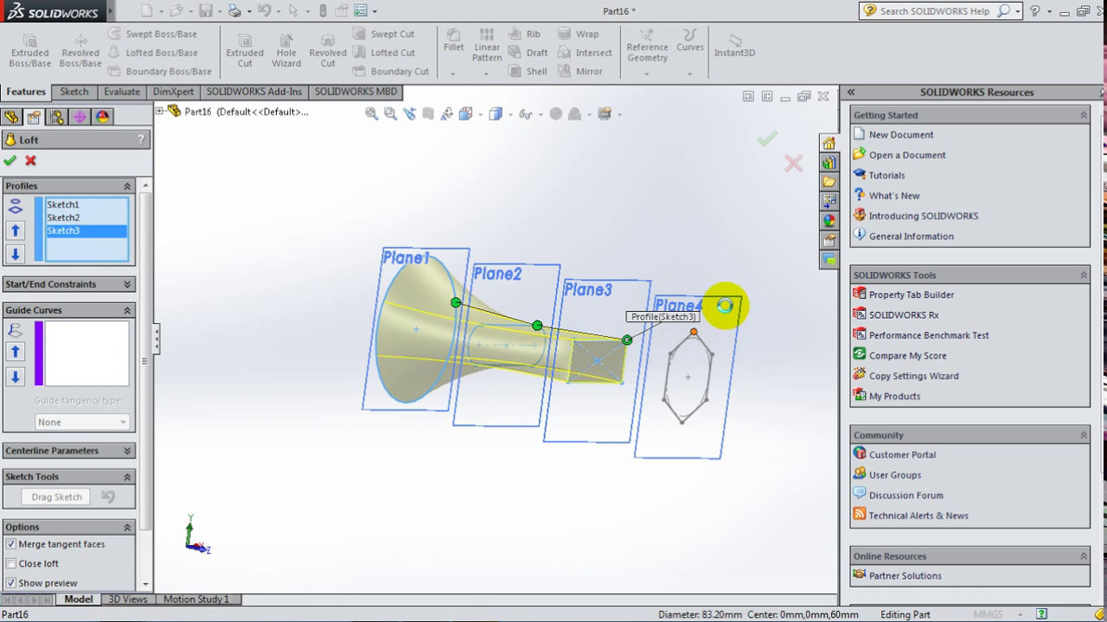This screenshot has width=1107, height=622.
Task: Open the Appearances task pane icon
Action: (x=829, y=220)
